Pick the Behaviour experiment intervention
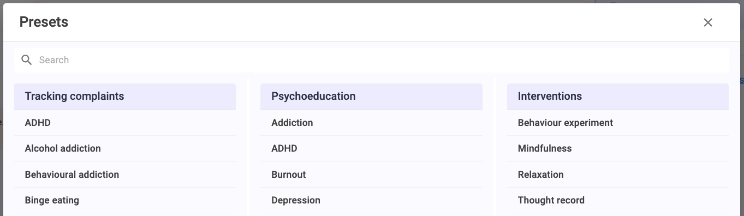 pos(618,123)
